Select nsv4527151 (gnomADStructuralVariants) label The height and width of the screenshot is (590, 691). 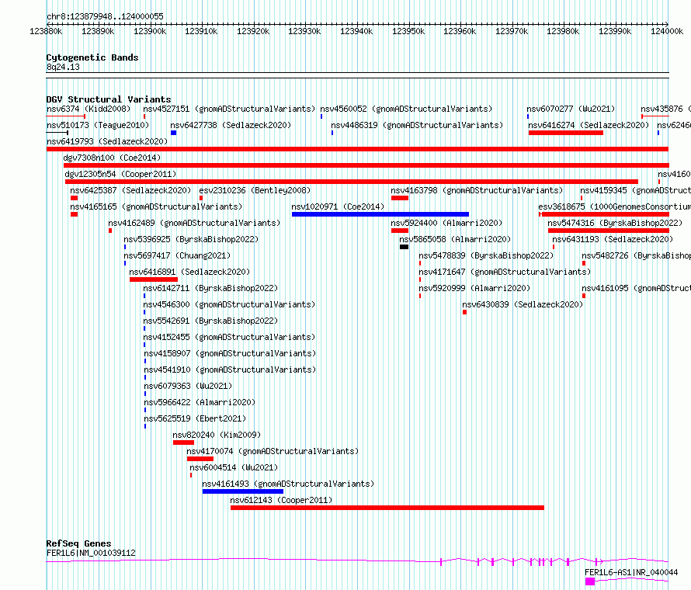click(229, 109)
